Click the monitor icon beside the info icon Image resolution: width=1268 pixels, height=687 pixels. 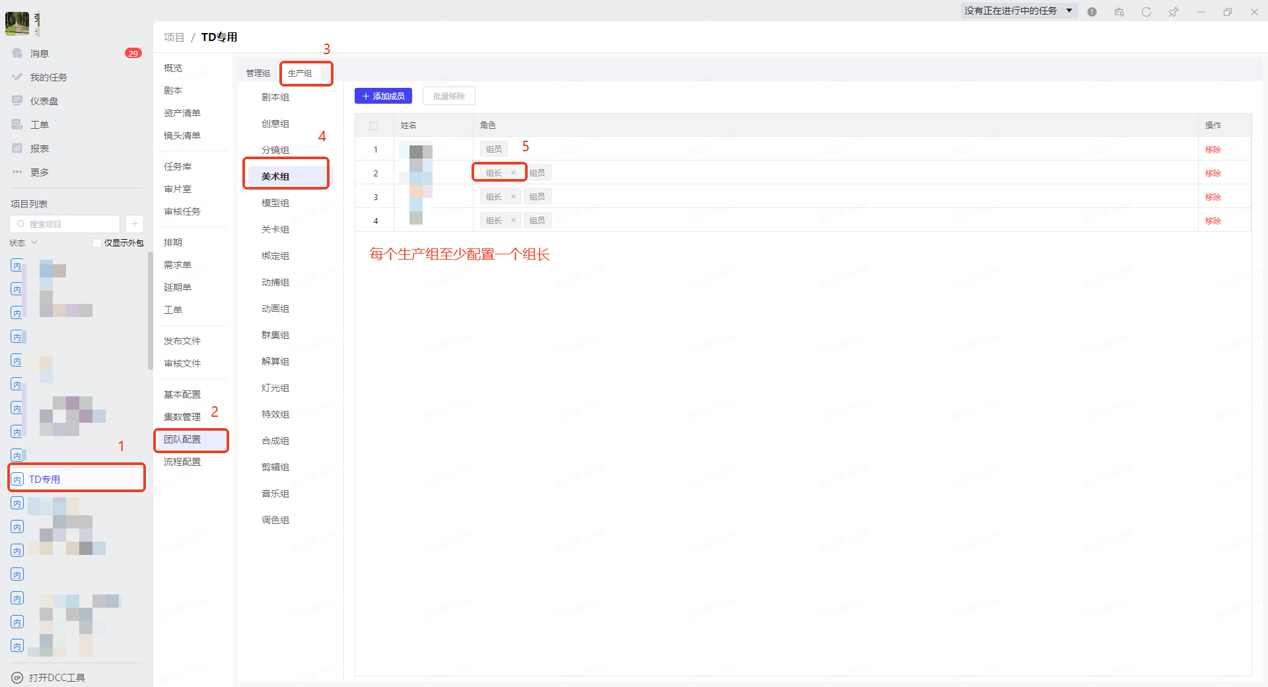[1119, 12]
